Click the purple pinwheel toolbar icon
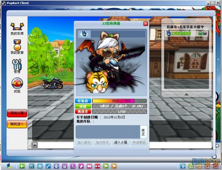Screen dimensions: 222x170 [x=73, y=166]
